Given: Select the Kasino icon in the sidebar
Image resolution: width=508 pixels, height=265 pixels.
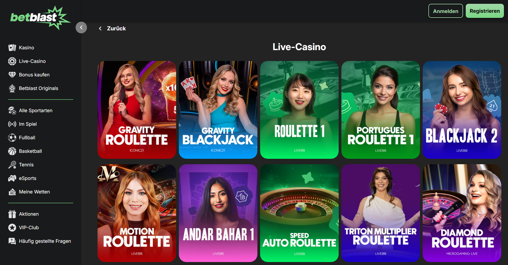Looking at the screenshot, I should click(12, 47).
